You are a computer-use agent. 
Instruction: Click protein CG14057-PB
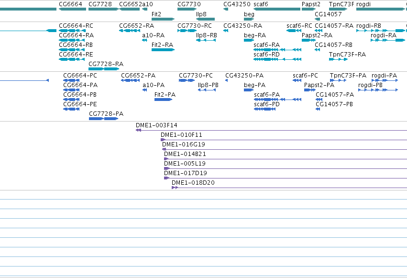[x=318, y=109]
